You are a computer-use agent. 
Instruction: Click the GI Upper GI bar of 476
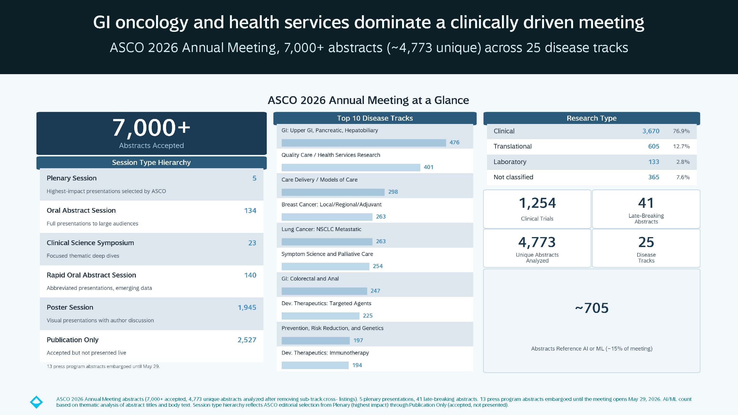[x=364, y=143]
